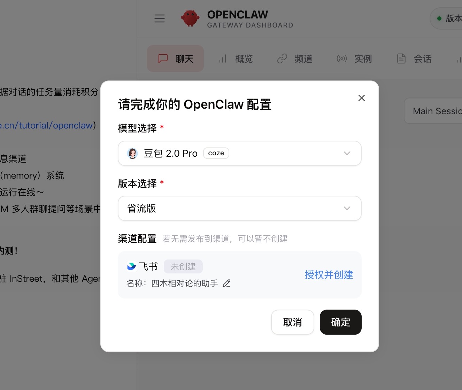Open the hamburger menu in the dashboard header

[160, 18]
